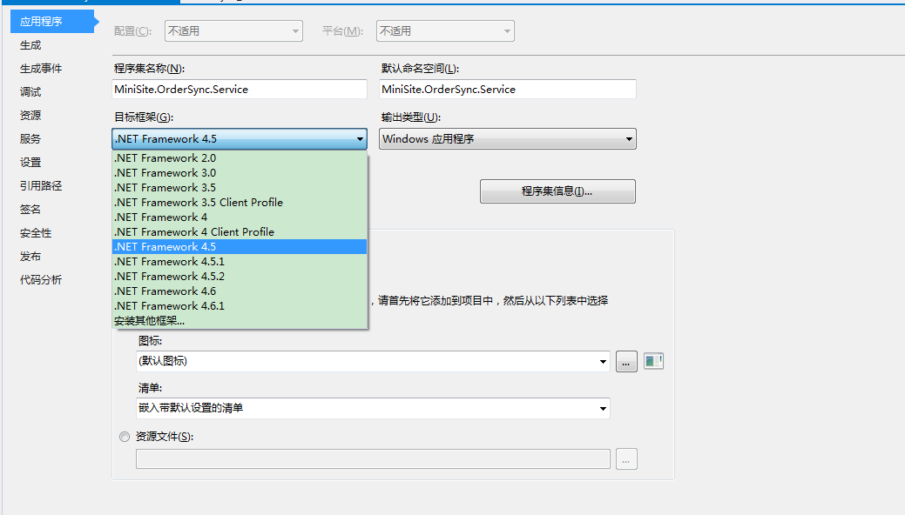Open the 输出类型 dropdown
This screenshot has height=515, width=905.
click(x=508, y=139)
